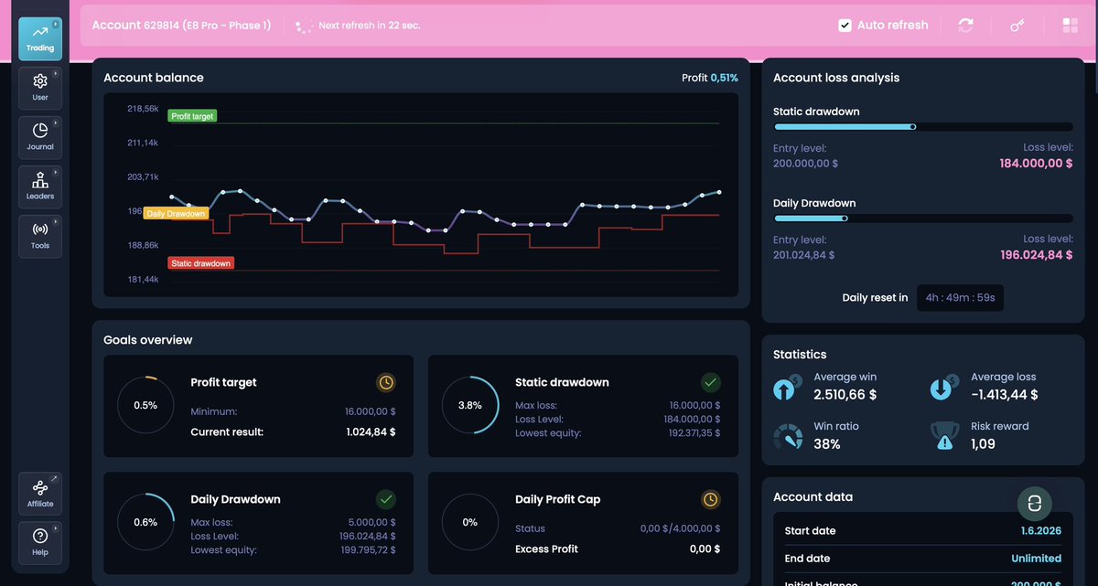Click the Win ratio 38% value

(x=827, y=444)
